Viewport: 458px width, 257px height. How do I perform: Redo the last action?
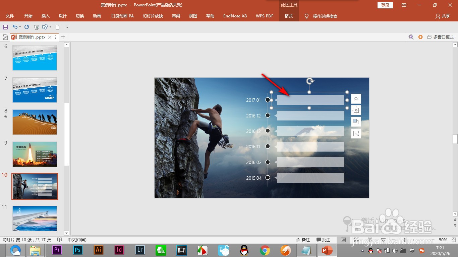point(27,27)
